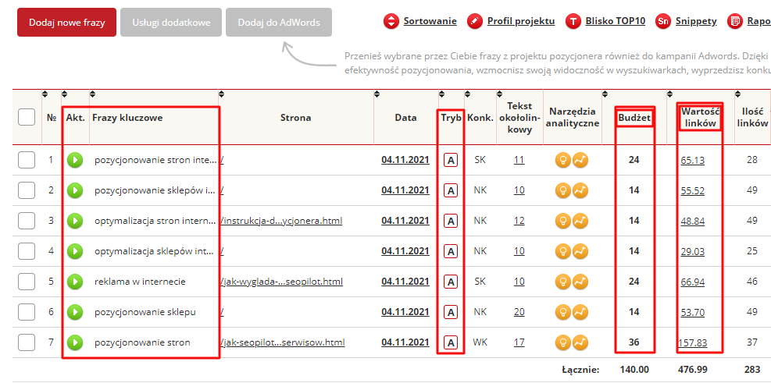Open chart analytics icon in row 7

[580, 342]
